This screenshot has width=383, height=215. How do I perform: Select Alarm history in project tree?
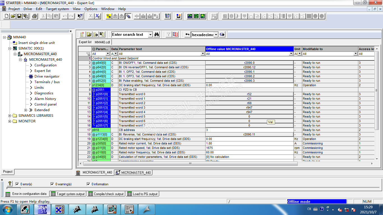point(45,99)
